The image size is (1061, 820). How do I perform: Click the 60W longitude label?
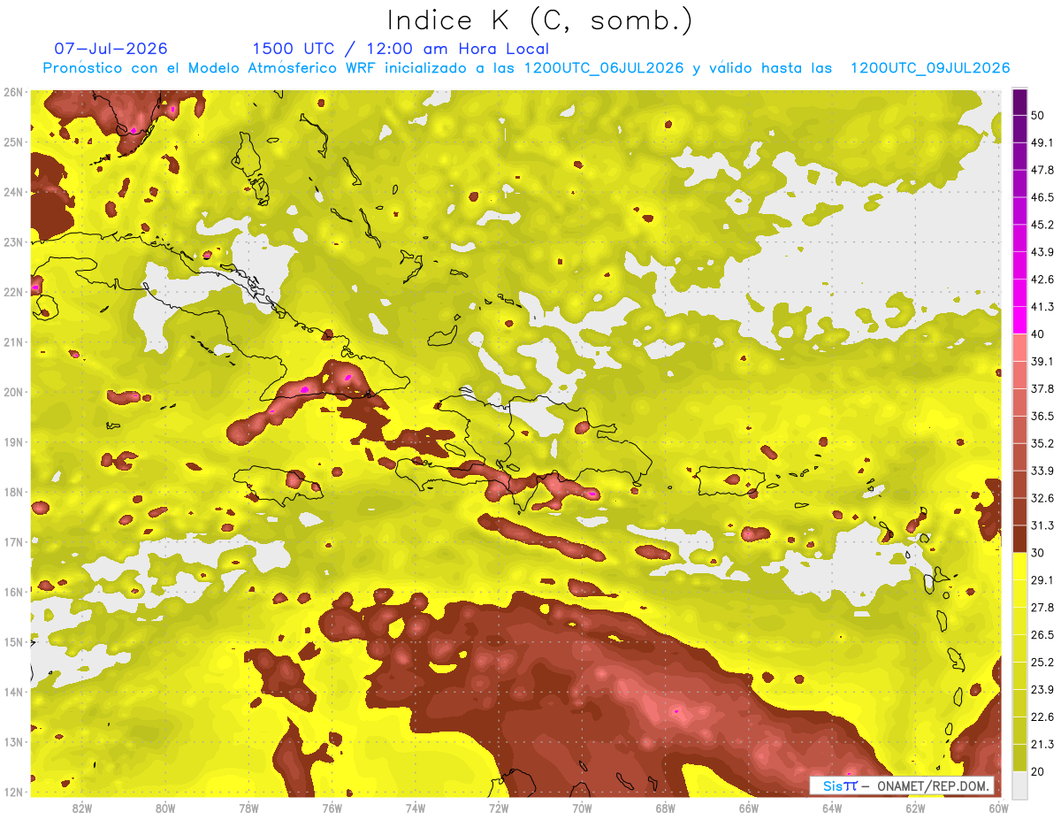point(999,808)
